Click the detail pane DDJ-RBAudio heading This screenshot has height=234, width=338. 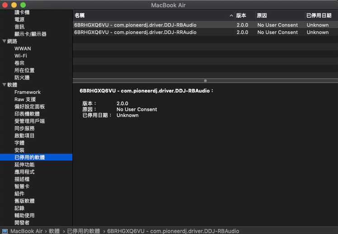pyautogui.click(x=146, y=91)
